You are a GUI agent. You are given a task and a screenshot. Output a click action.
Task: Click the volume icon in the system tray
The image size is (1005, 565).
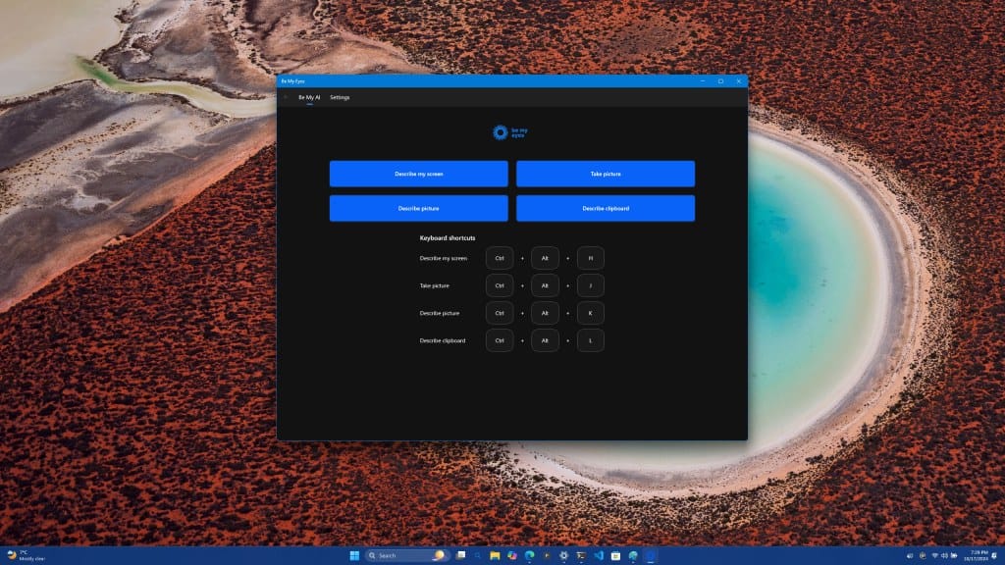click(x=944, y=555)
